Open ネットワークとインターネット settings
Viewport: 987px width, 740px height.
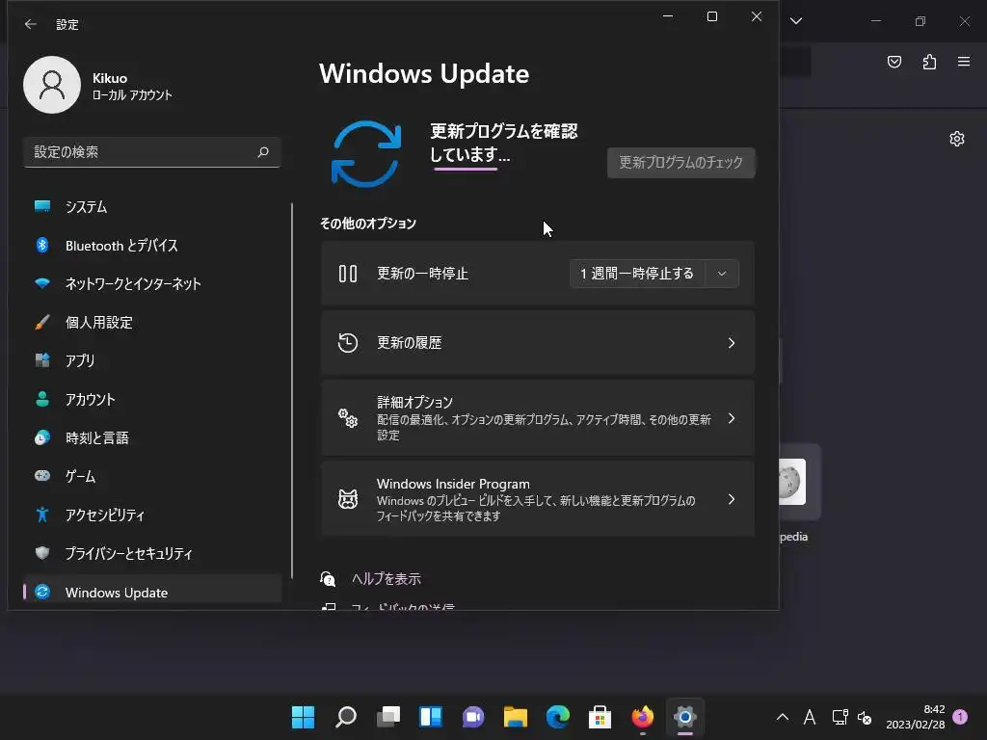tap(151, 284)
